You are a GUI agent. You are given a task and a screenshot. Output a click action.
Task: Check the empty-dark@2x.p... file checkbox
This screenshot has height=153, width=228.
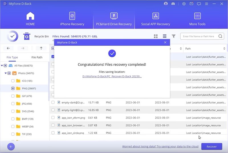(53, 102)
